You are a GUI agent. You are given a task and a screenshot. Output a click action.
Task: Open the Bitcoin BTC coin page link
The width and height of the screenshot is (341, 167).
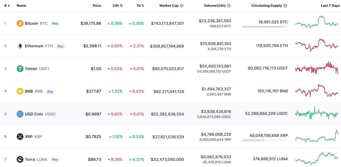coord(36,23)
